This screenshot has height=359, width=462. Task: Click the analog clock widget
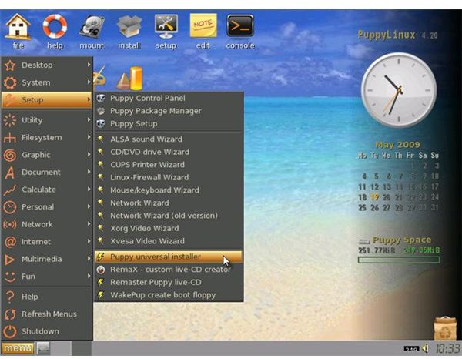tap(399, 89)
